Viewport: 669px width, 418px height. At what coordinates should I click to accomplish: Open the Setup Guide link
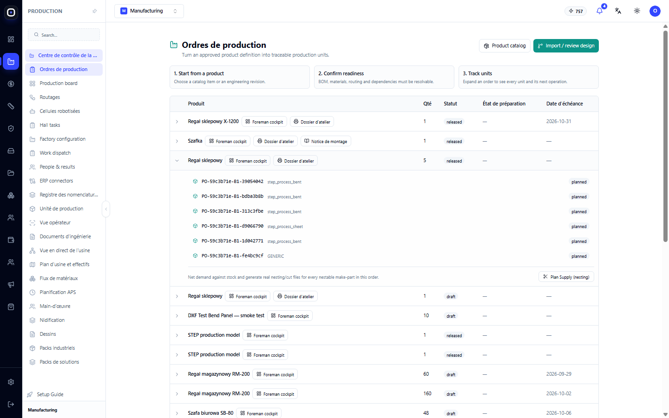click(46, 394)
